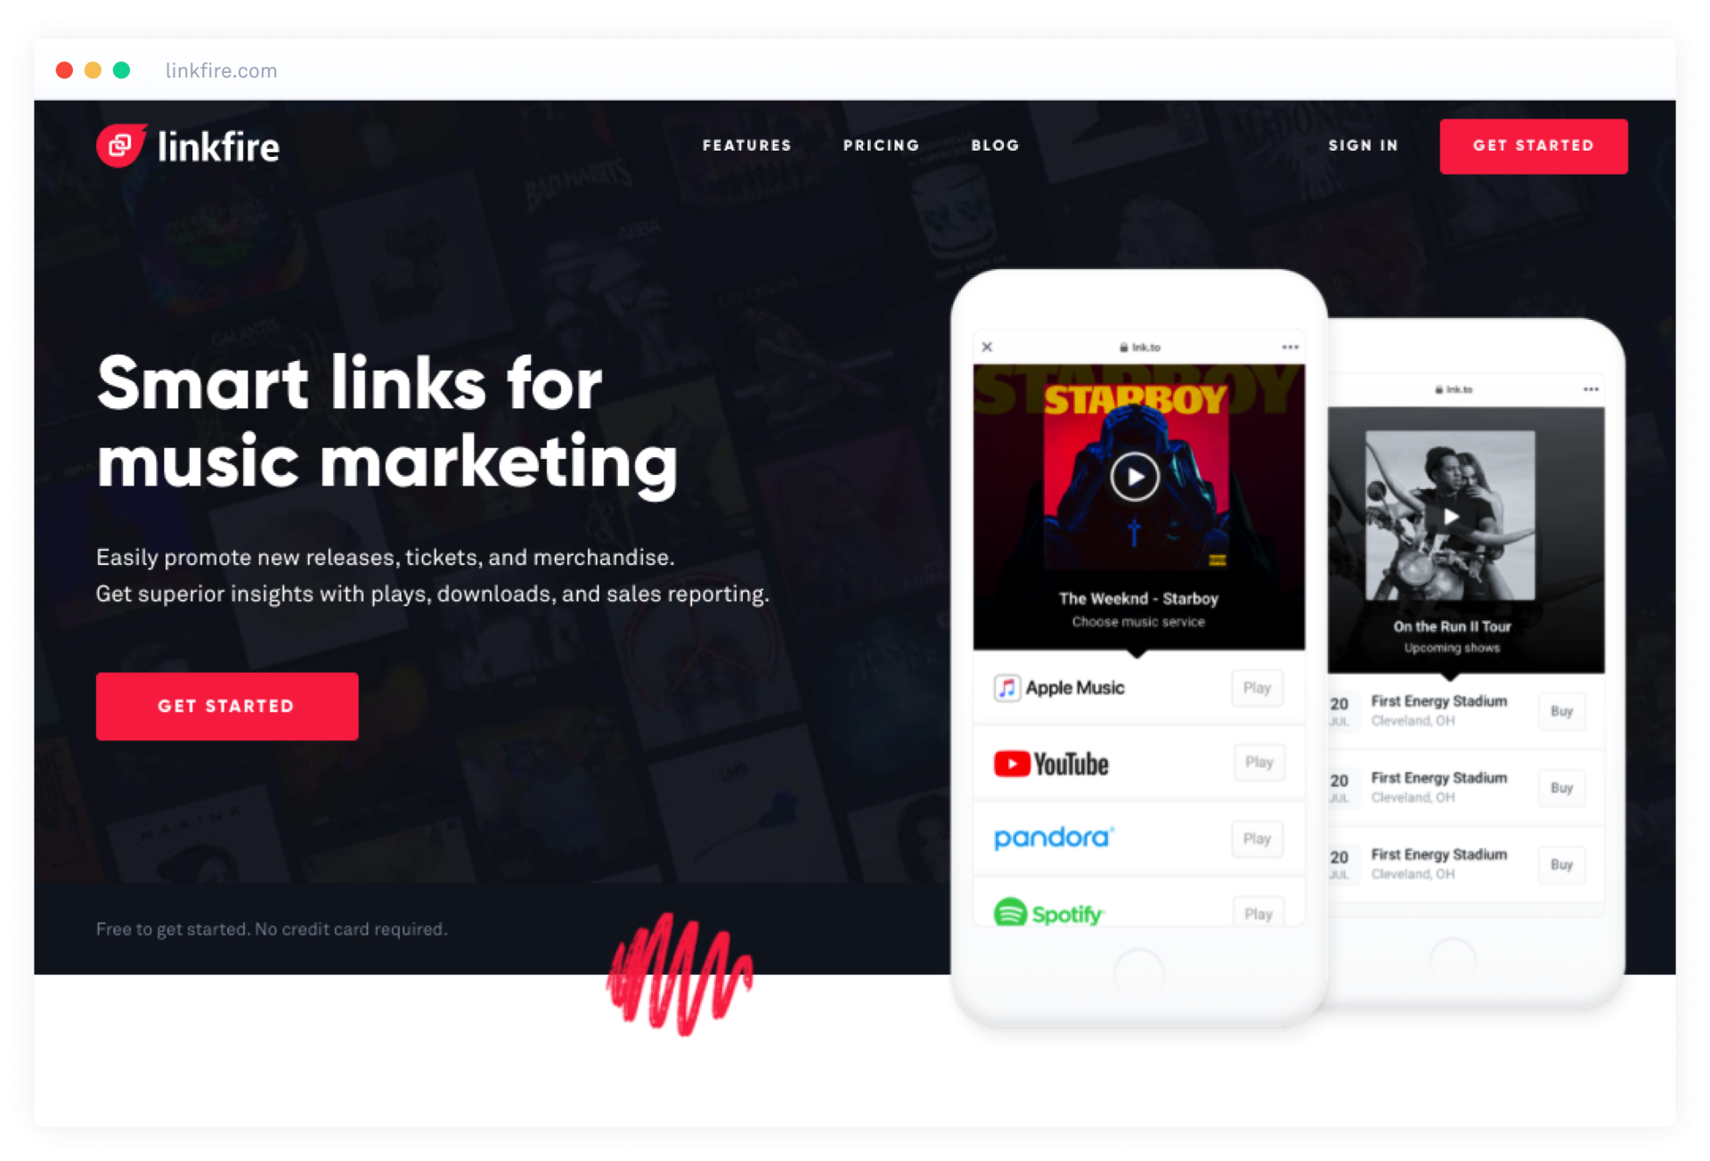Viewport: 1710px width, 1161px height.
Task: Click the GET STARTED hero button
Action: pyautogui.click(x=226, y=704)
